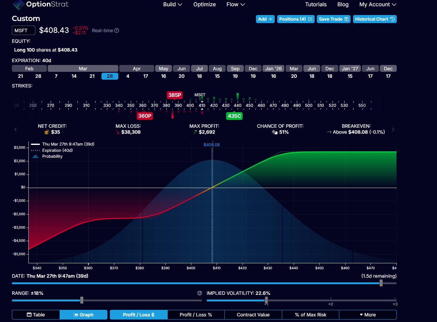Switch to Graph view

(x=84, y=315)
